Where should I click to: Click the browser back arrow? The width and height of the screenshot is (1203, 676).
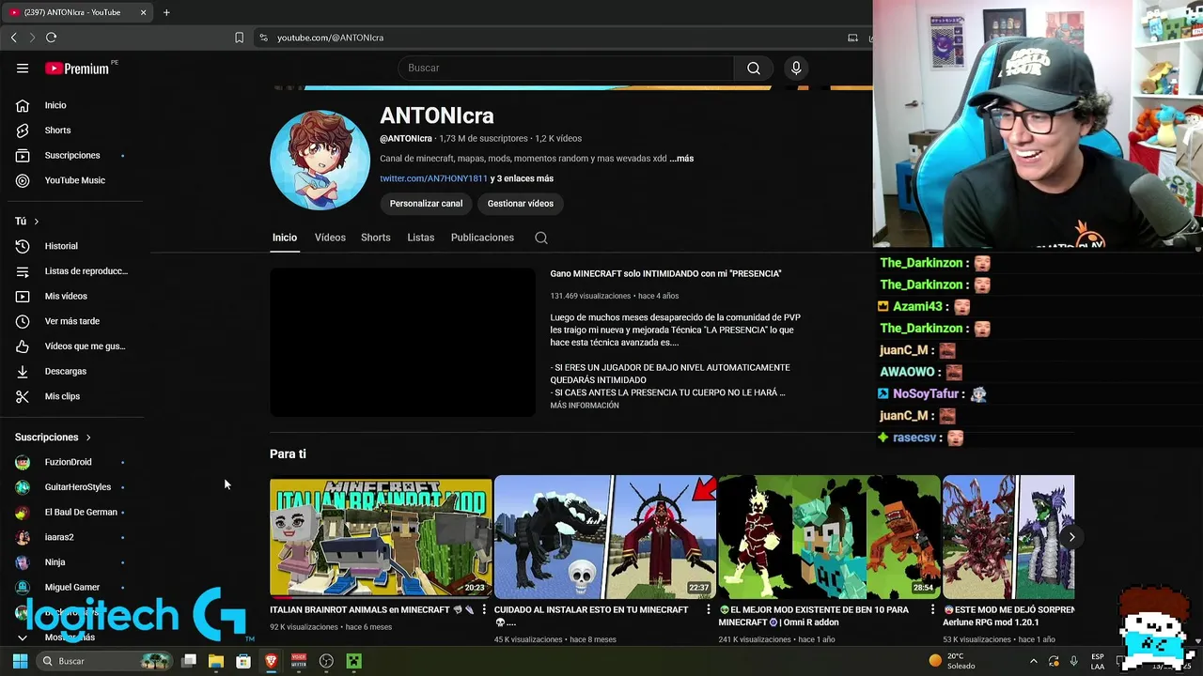pyautogui.click(x=13, y=38)
